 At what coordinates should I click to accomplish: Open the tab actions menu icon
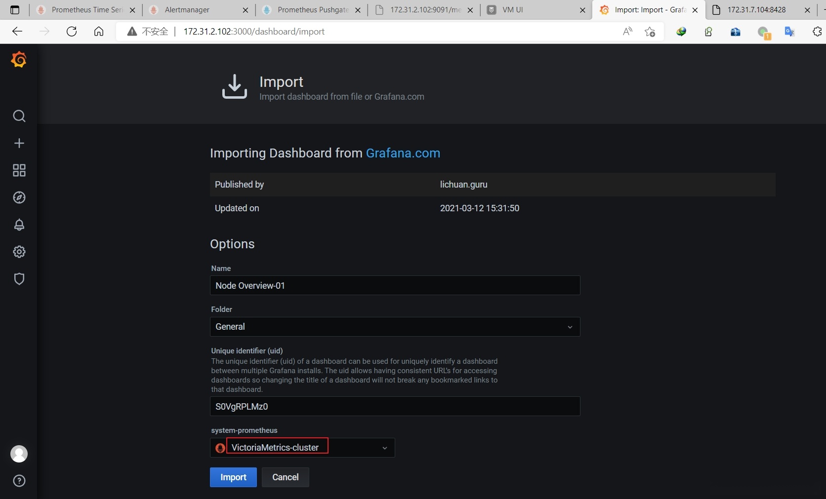15,10
